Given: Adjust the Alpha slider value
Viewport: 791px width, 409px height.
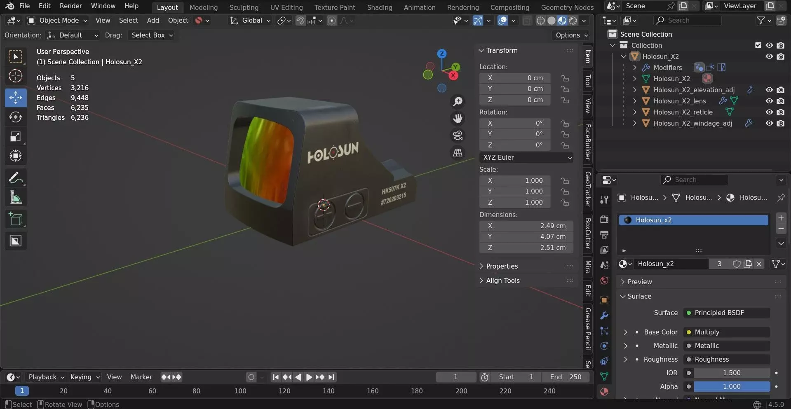Looking at the screenshot, I should coord(732,386).
